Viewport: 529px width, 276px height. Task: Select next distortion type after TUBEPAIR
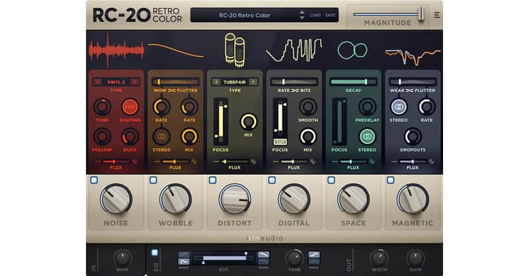pyautogui.click(x=253, y=82)
